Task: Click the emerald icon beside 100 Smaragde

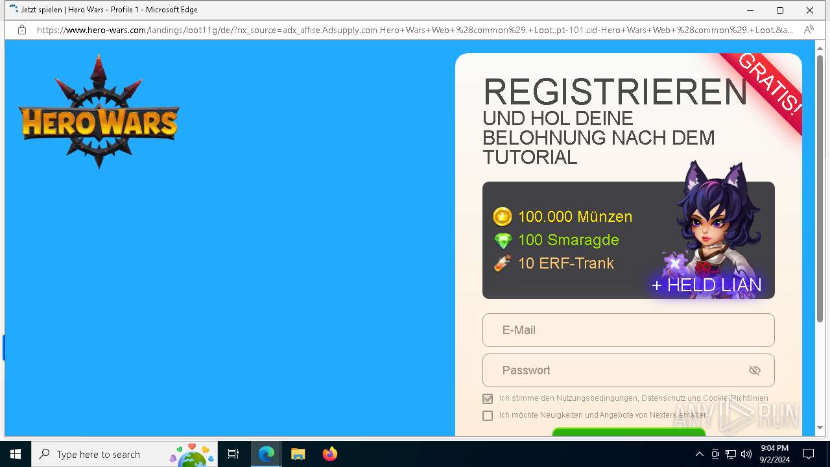Action: click(x=503, y=241)
